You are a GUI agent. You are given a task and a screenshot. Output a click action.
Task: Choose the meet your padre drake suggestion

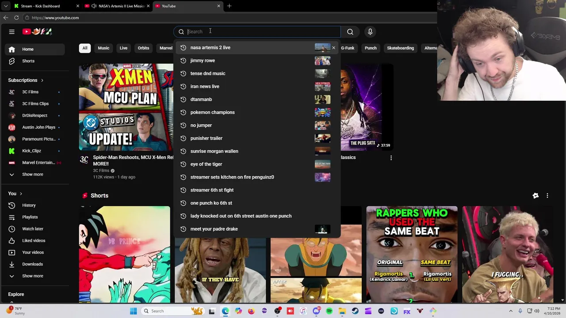coord(257,229)
